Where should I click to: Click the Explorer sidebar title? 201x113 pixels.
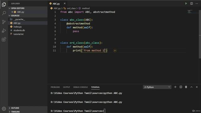[15, 3]
